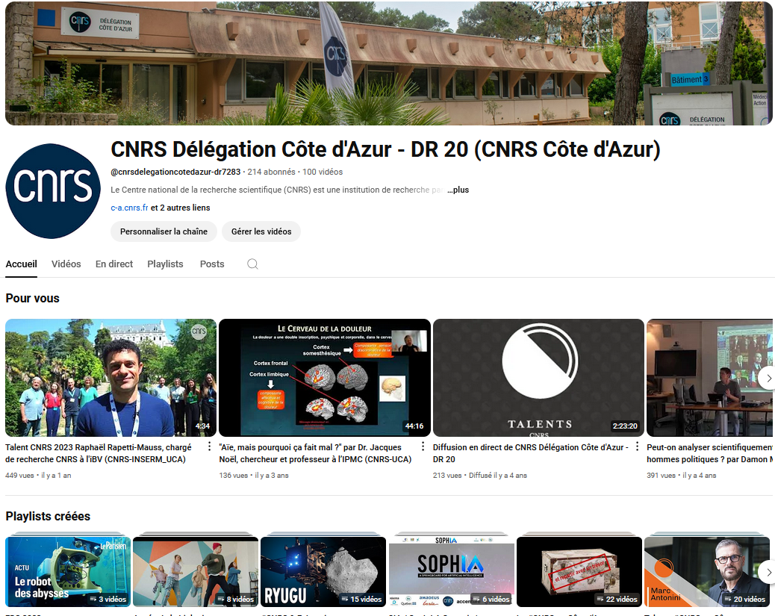Viewport: 775px width, 616px height.
Task: Click the Playlists créées section heading
Action: coord(48,516)
